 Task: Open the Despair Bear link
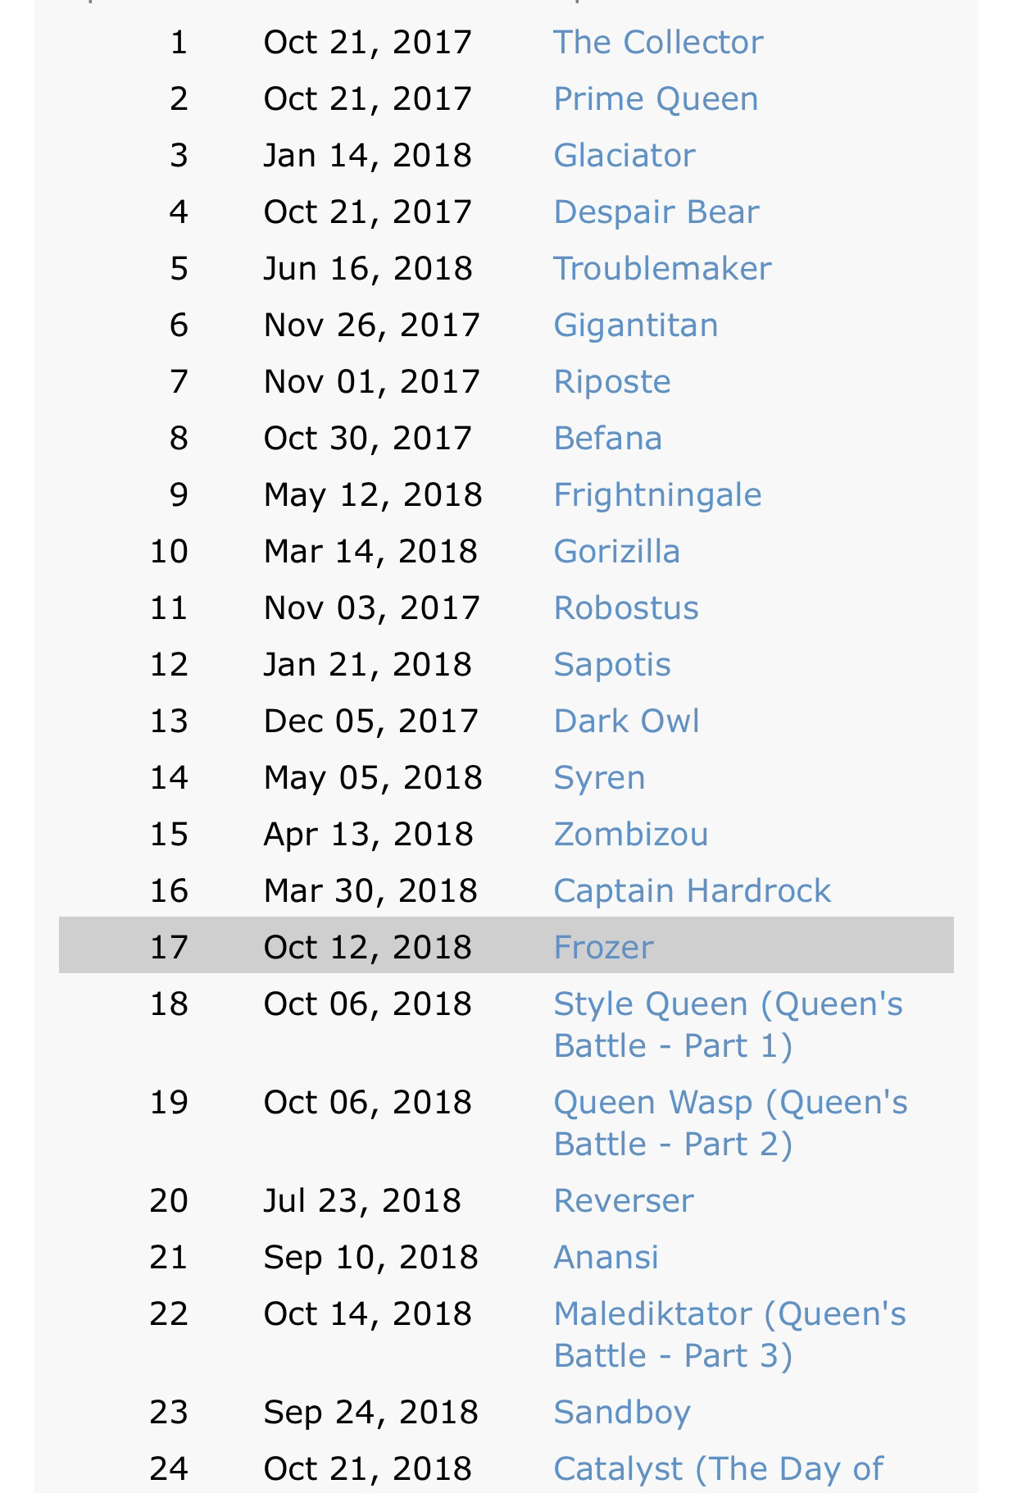pos(656,212)
